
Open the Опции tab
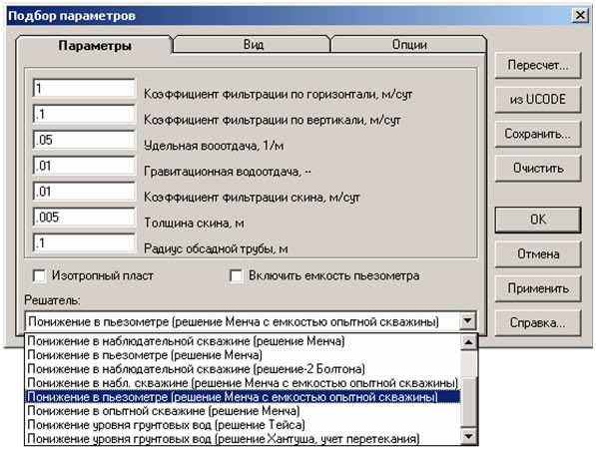pos(409,45)
